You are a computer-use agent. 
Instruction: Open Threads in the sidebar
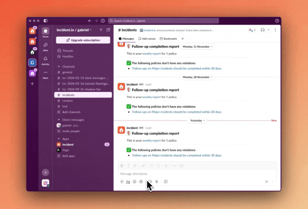83,50
